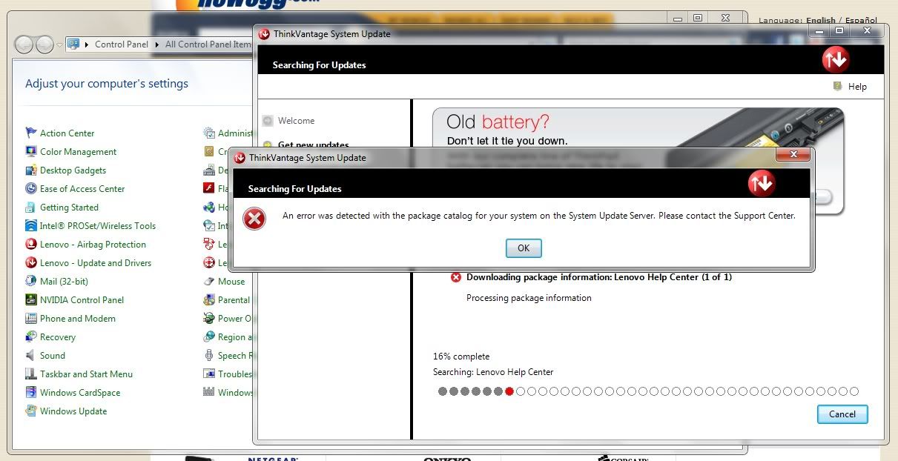898x461 pixels.
Task: Open the Old battery banner advertisement
Action: point(638,161)
